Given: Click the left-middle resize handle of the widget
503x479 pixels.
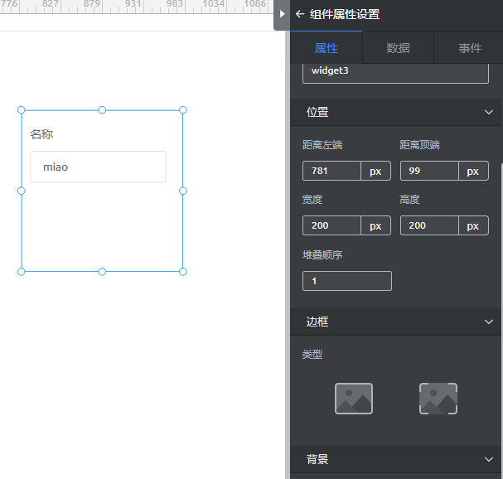Looking at the screenshot, I should (x=22, y=191).
